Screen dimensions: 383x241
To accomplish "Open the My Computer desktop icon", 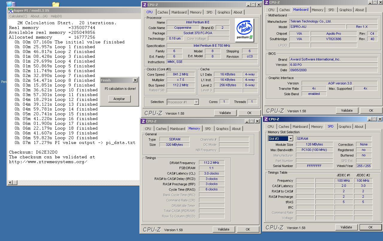I will pyautogui.click(x=11, y=4).
